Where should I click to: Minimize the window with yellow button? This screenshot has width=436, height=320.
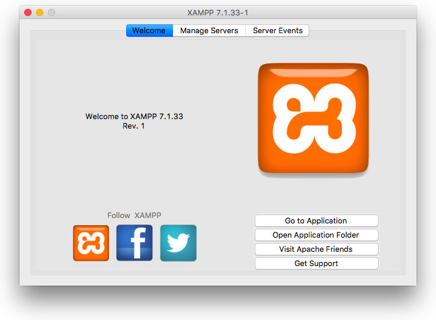point(40,12)
